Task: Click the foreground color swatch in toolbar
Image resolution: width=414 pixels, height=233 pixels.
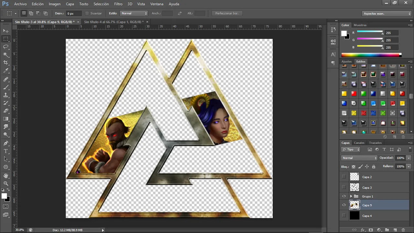Action: click(x=4, y=196)
